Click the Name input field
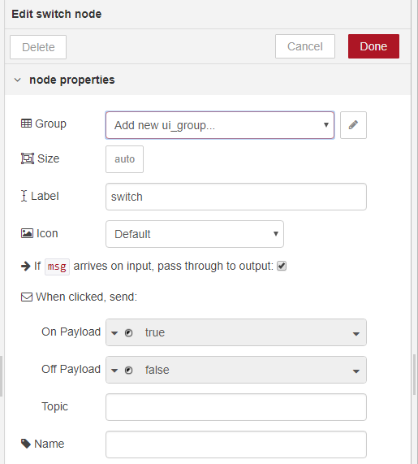This screenshot has width=418, height=464. [236, 444]
